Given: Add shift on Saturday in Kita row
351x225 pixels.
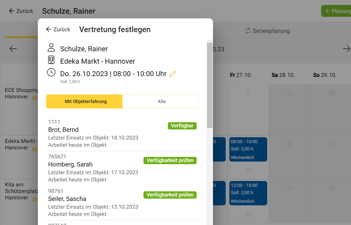Looking at the screenshot, I should coord(290,187).
